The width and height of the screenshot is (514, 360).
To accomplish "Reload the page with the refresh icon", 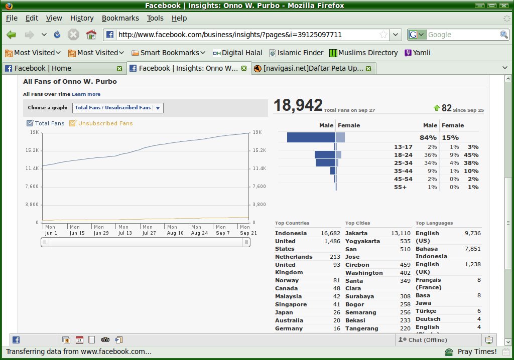I will pos(57,35).
